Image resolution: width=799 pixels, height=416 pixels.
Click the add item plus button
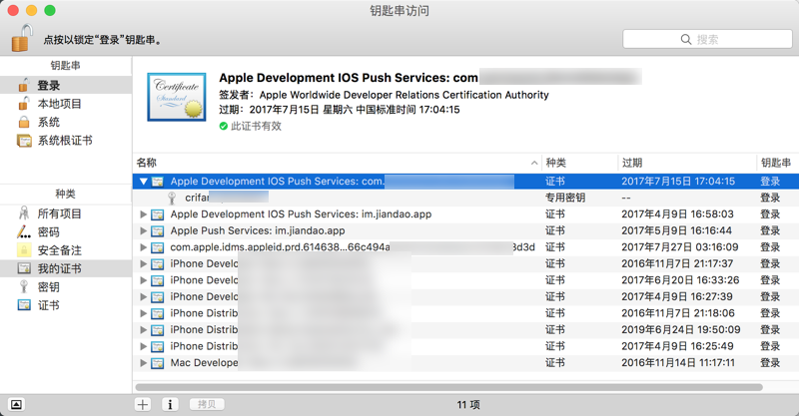[143, 404]
